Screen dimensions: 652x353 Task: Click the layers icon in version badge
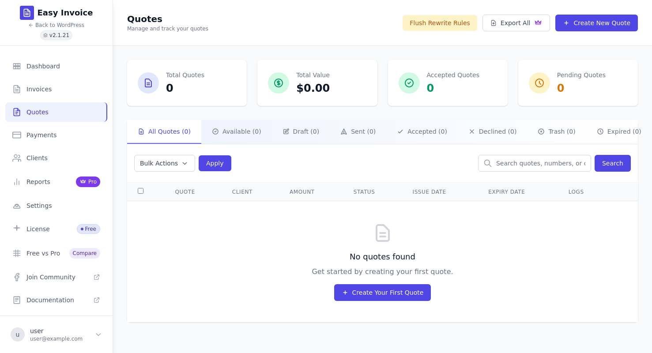(x=45, y=35)
